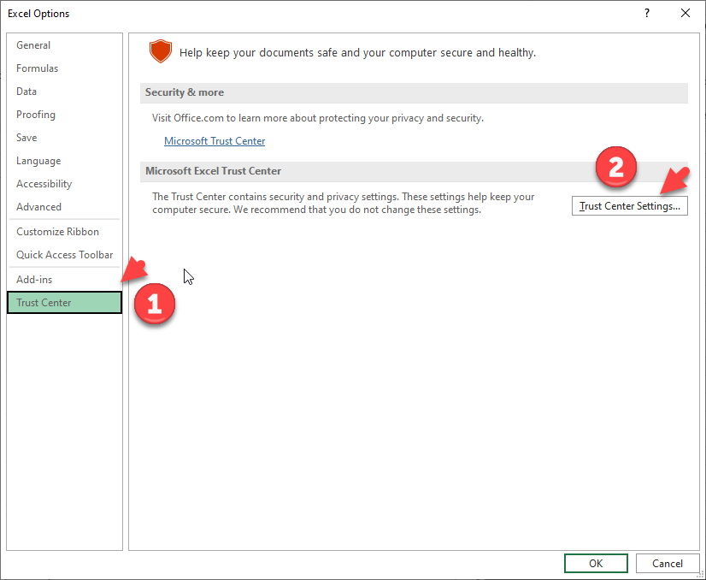
Task: Click the Excel Options window title
Action: point(38,14)
